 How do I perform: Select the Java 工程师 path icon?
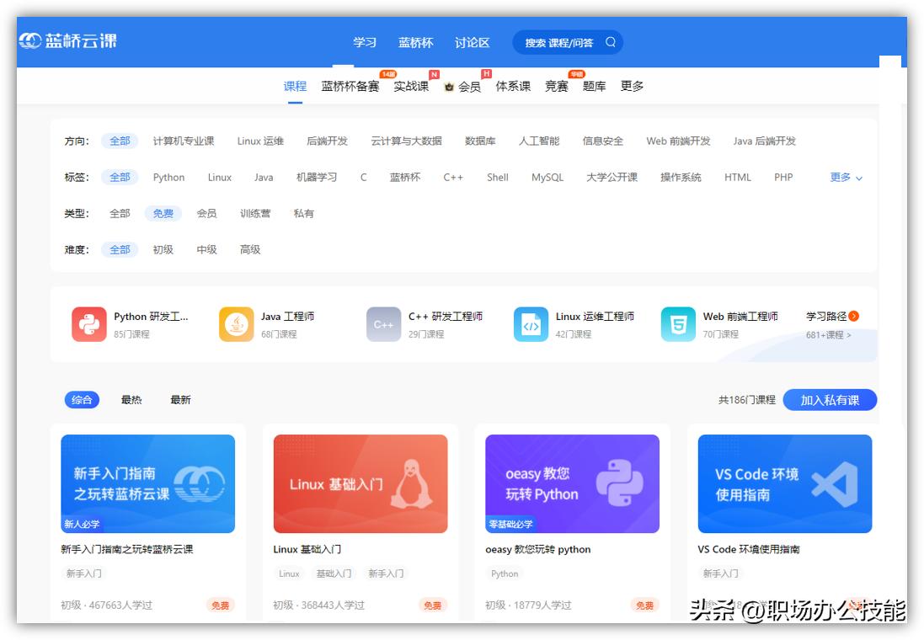pos(236,324)
